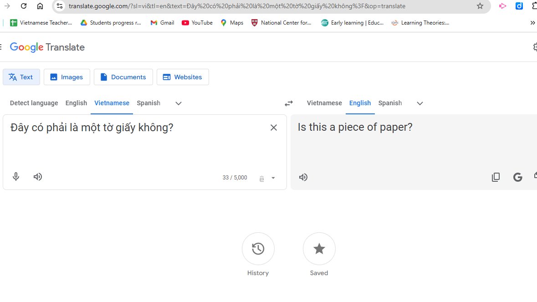Open Early learning bookmark
This screenshot has height=302, width=537.
click(x=353, y=23)
